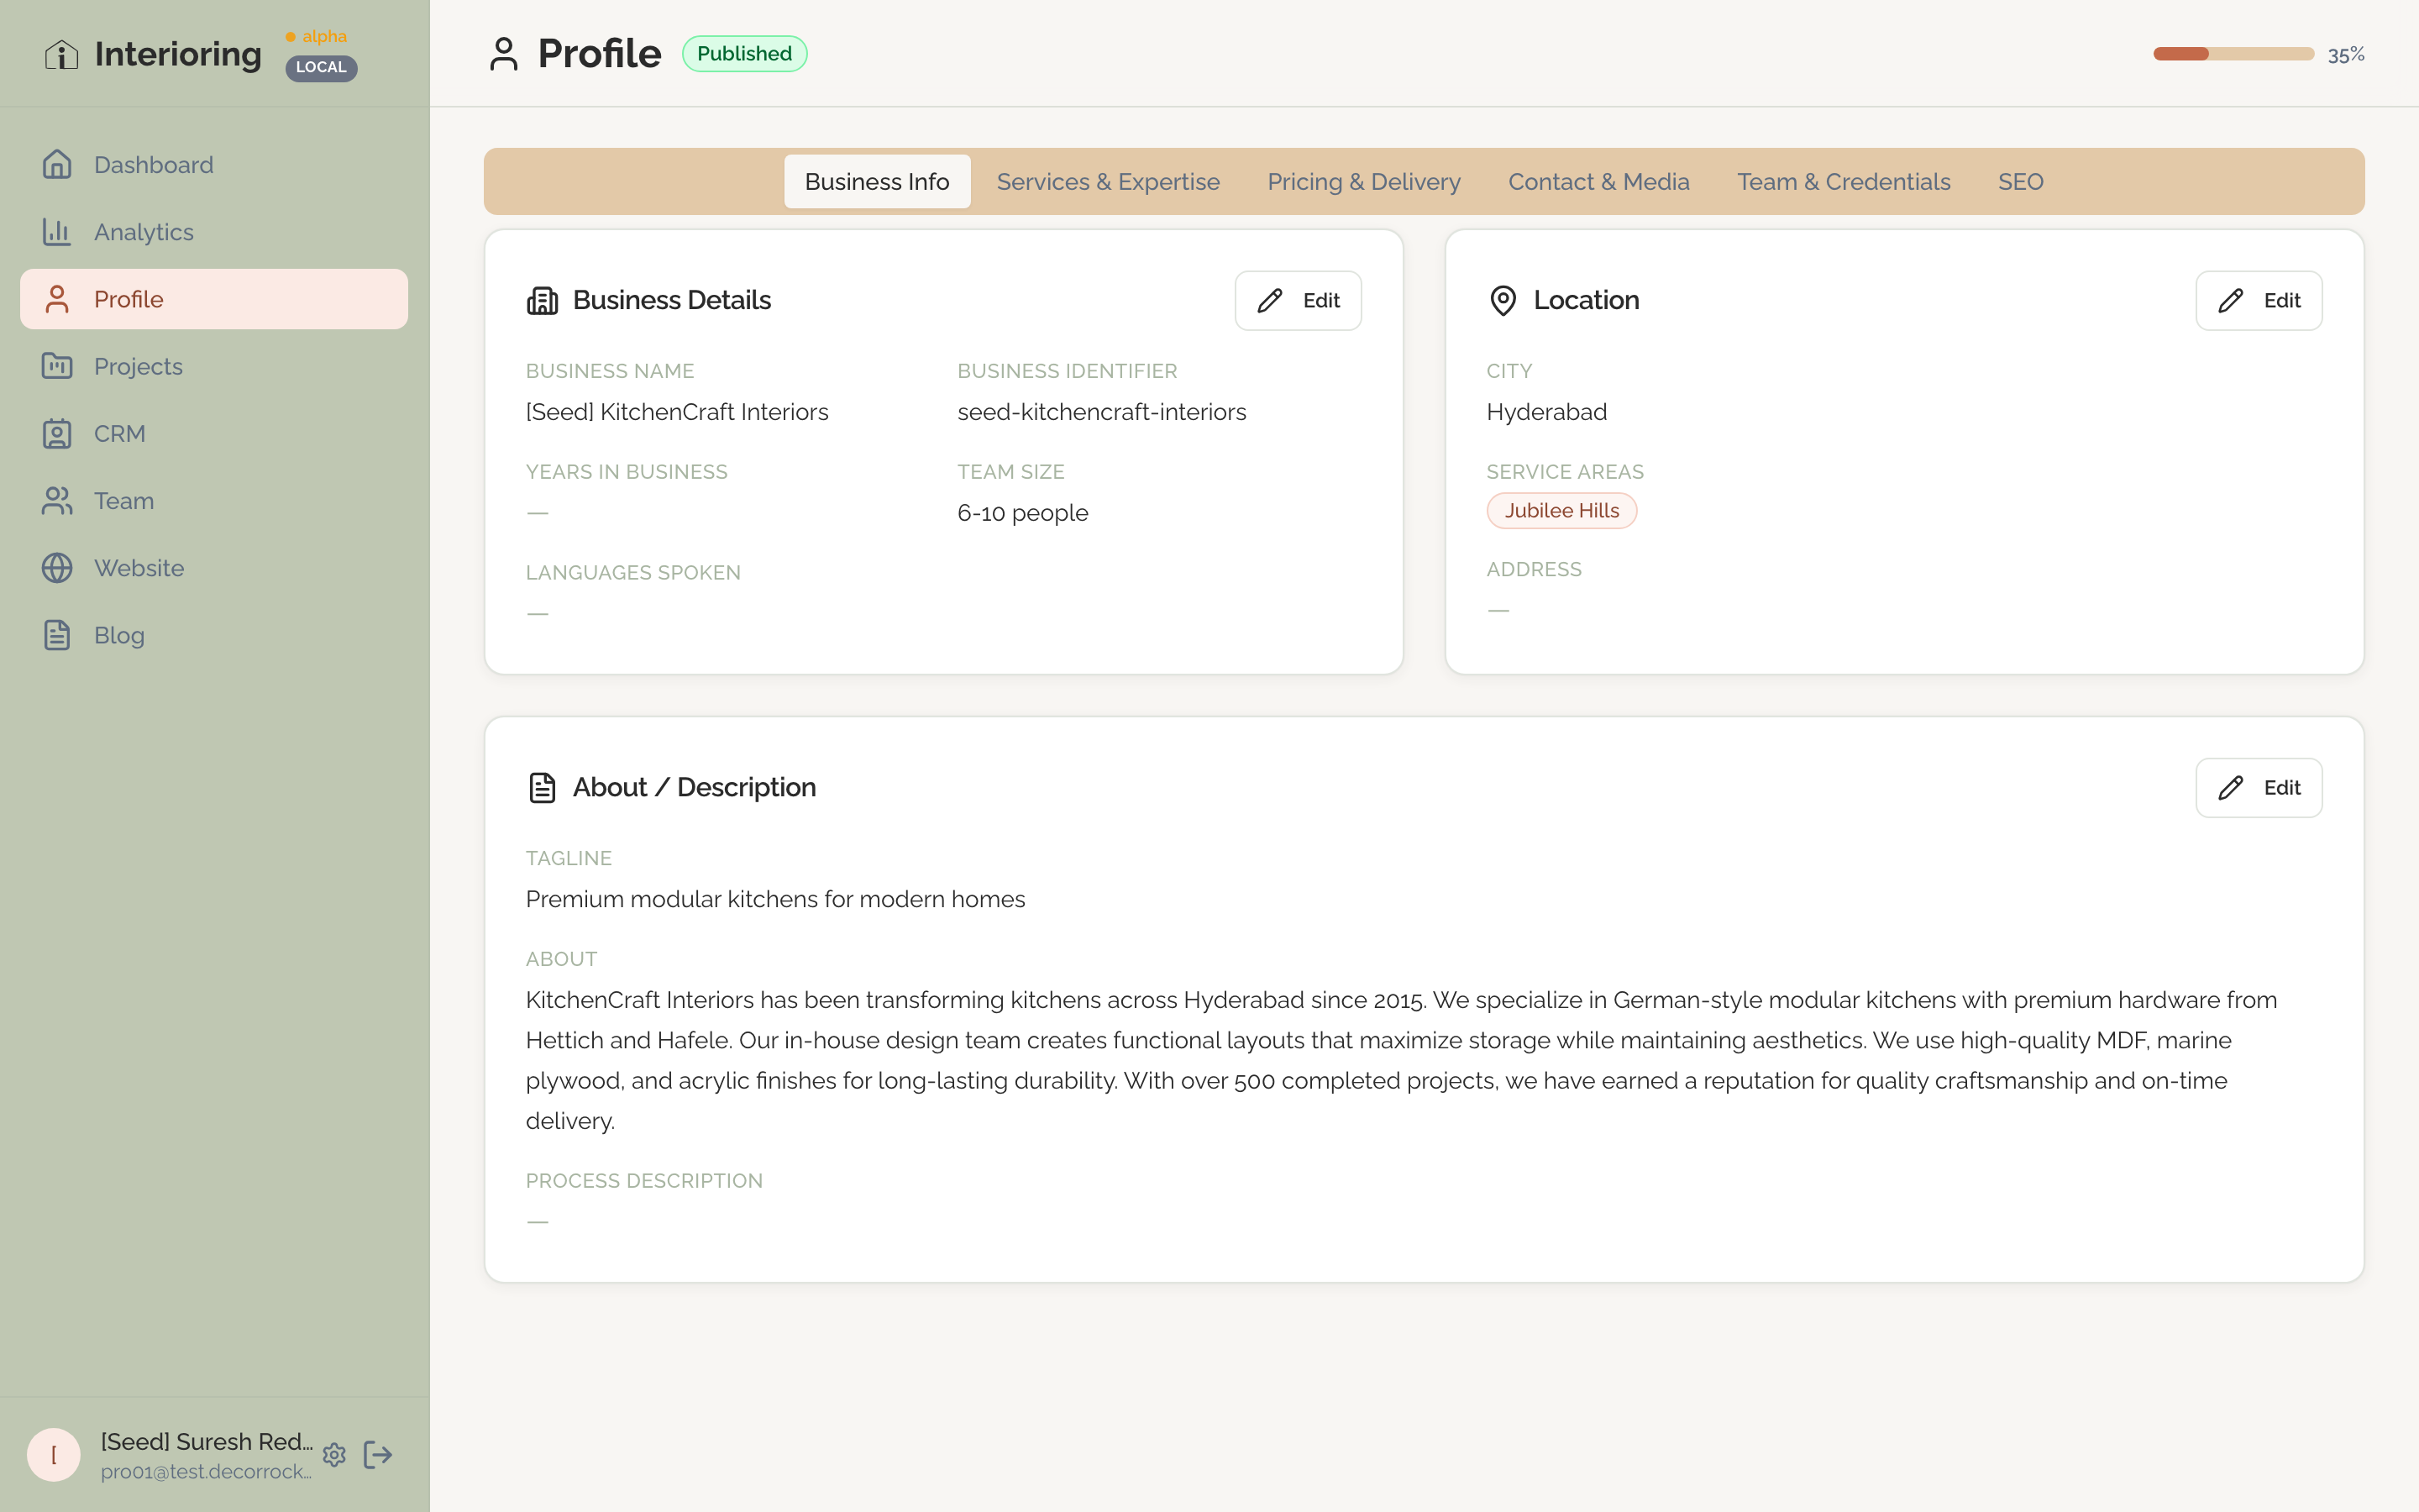Click identifier seed-kitchencraft-interiors

click(x=1100, y=412)
